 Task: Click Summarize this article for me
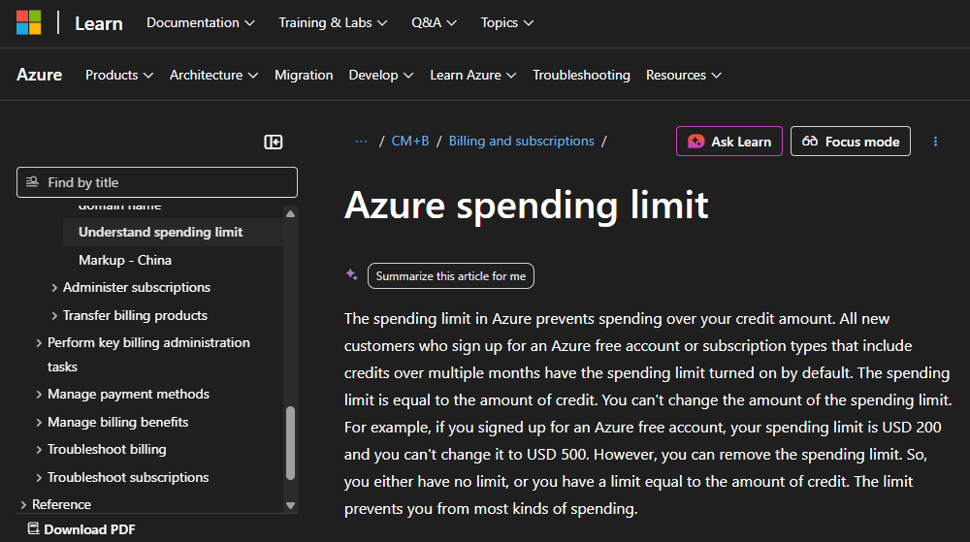click(x=451, y=275)
